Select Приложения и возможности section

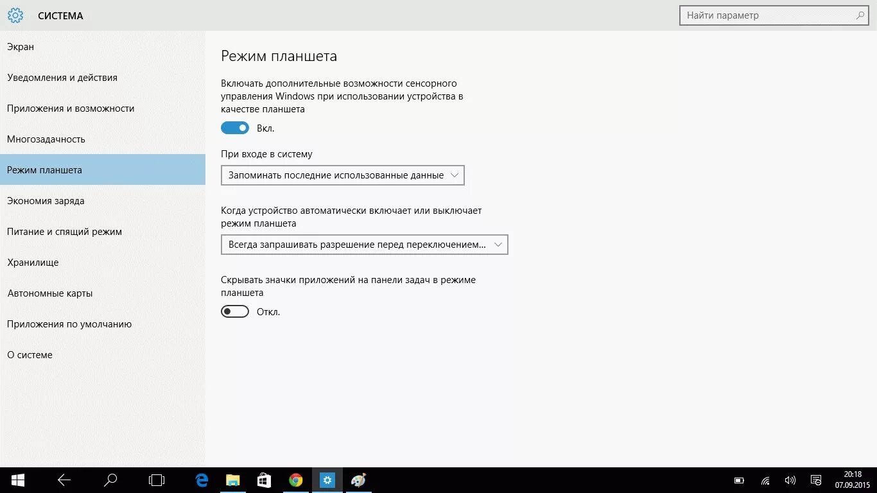point(103,108)
